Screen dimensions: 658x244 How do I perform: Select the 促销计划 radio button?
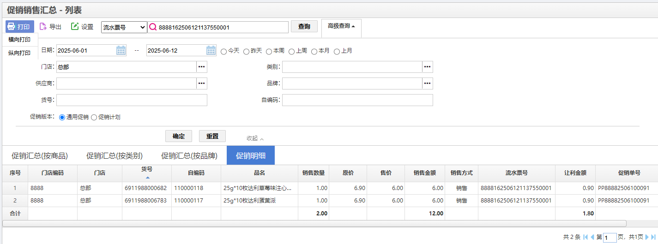click(94, 117)
